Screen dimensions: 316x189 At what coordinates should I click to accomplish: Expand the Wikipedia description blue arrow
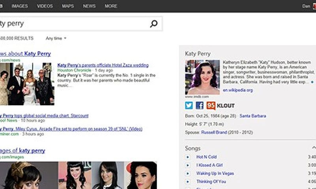tap(312, 82)
